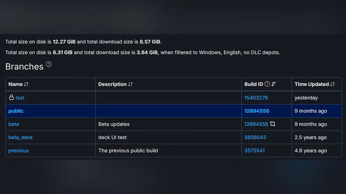Open the previous branch link
This screenshot has height=194, width=346.
18,151
